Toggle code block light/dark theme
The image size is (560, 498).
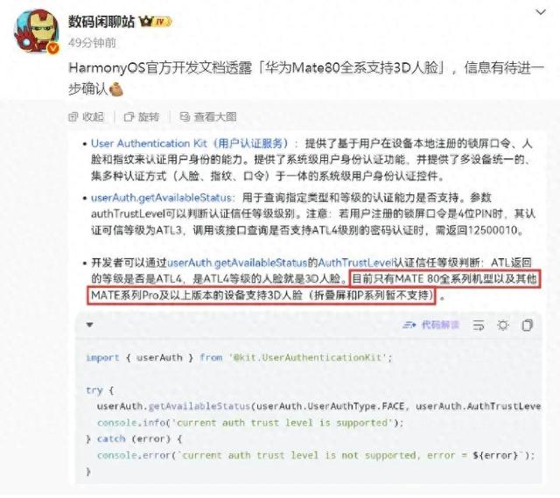tap(503, 325)
